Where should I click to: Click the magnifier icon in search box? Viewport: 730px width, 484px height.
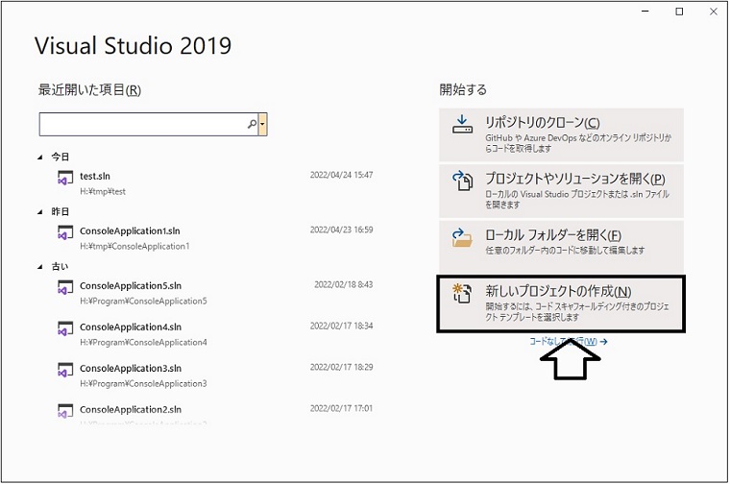coord(253,124)
